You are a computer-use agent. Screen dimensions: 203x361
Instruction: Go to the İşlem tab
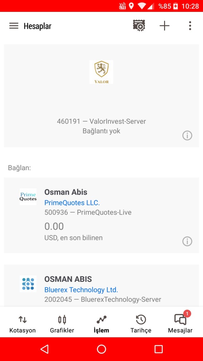[101, 324]
